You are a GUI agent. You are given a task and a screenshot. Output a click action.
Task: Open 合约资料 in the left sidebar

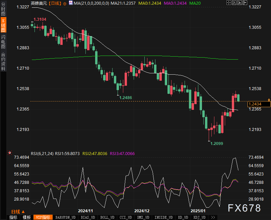[3, 61]
